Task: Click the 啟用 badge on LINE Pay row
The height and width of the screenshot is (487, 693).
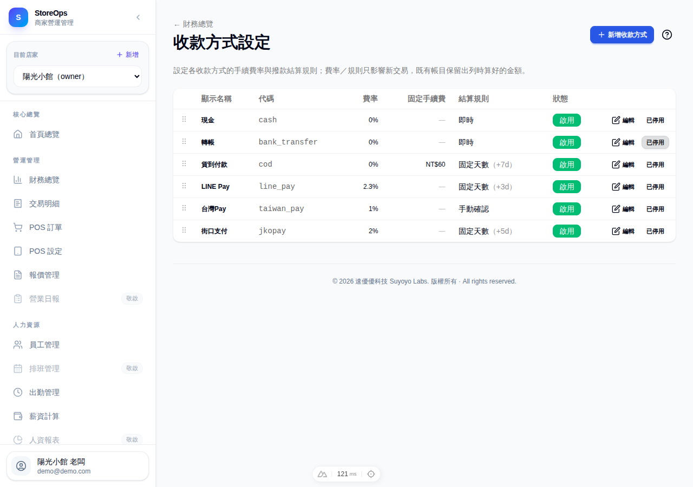Action: pos(567,187)
